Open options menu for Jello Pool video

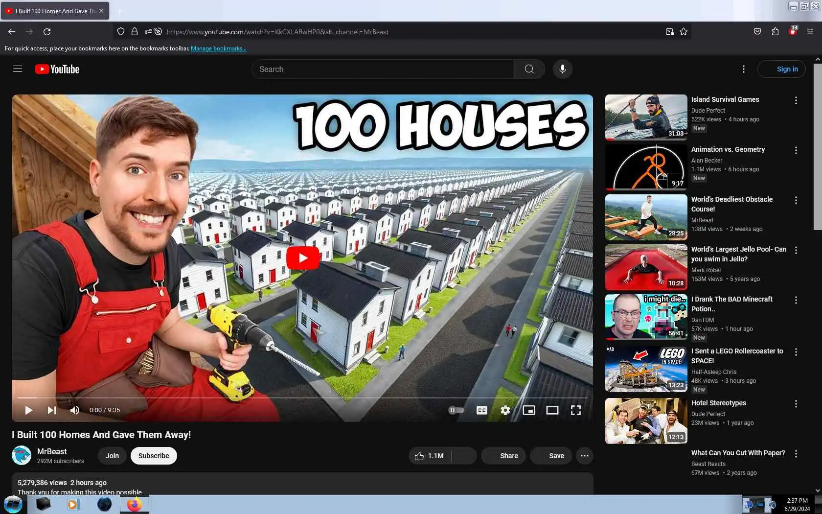pos(796,250)
